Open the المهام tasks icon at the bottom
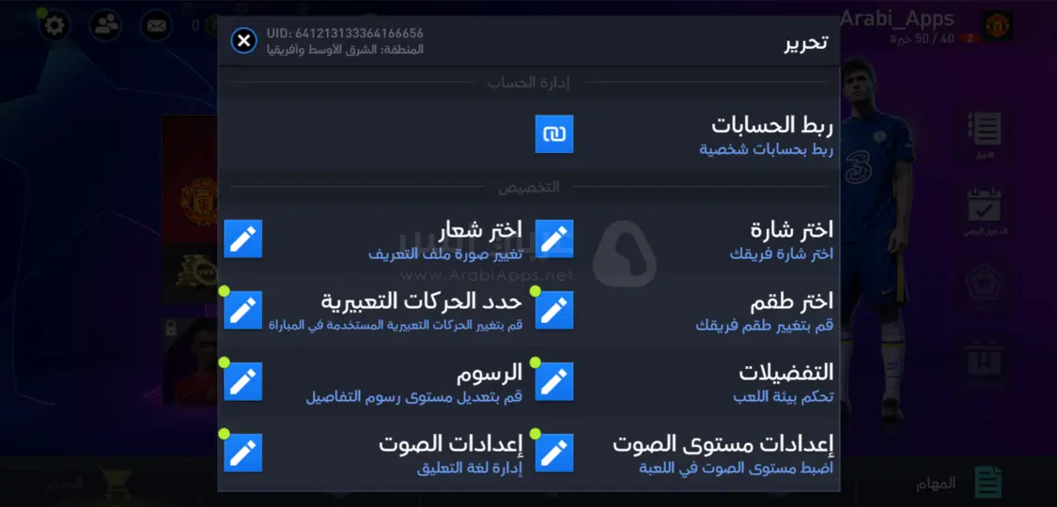 989,483
